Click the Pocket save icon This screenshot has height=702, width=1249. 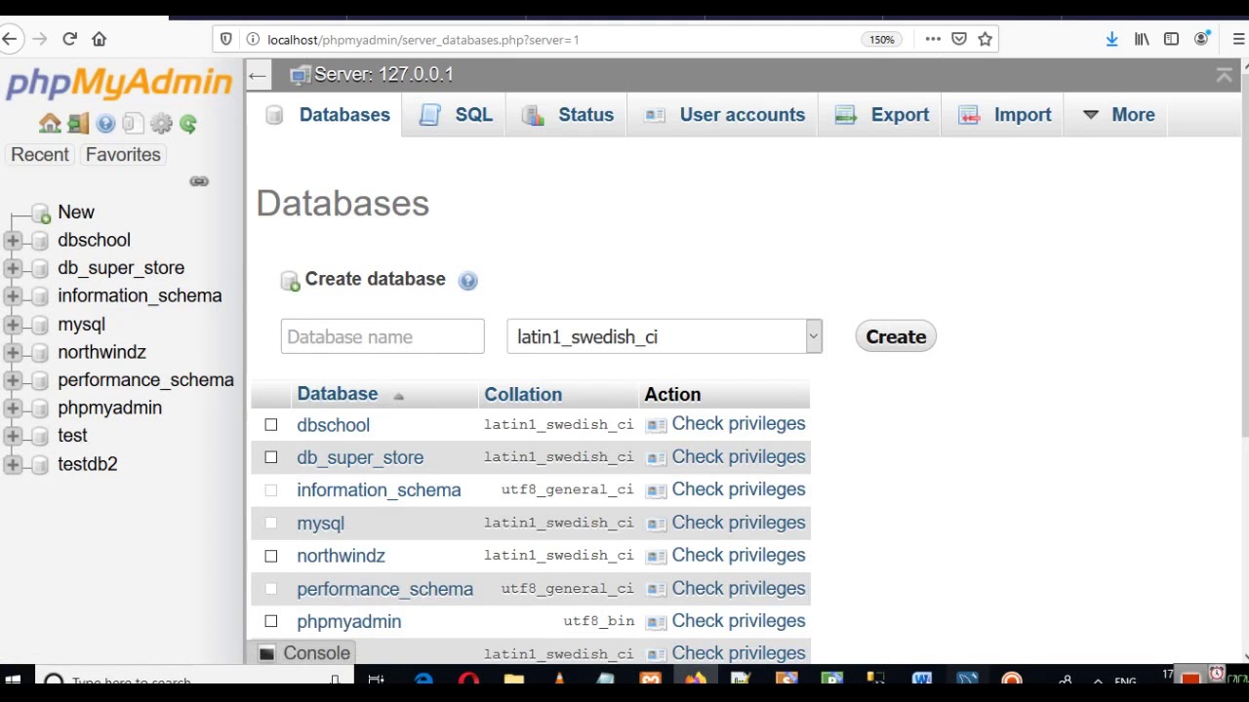coord(959,39)
